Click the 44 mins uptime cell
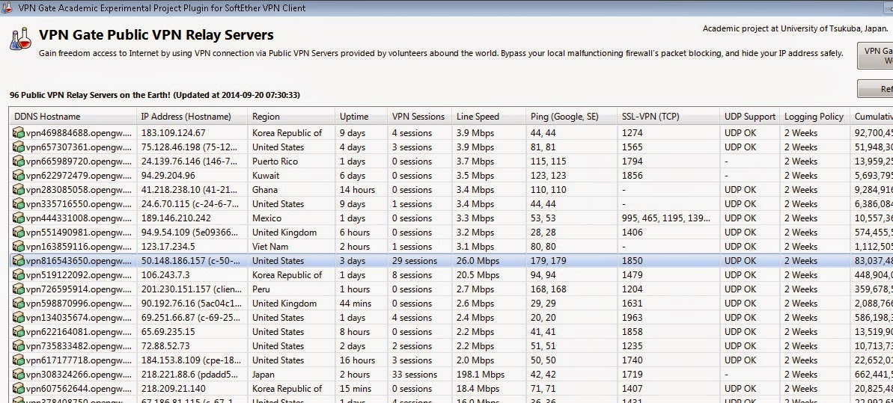 (x=356, y=304)
